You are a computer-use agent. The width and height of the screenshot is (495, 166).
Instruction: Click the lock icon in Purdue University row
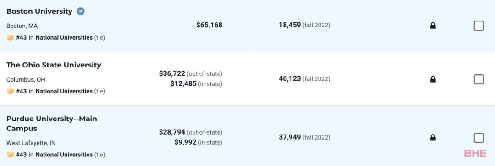[433, 137]
